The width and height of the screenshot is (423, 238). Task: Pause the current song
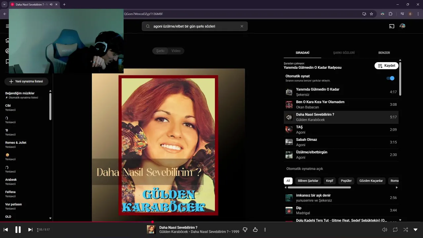tap(18, 230)
